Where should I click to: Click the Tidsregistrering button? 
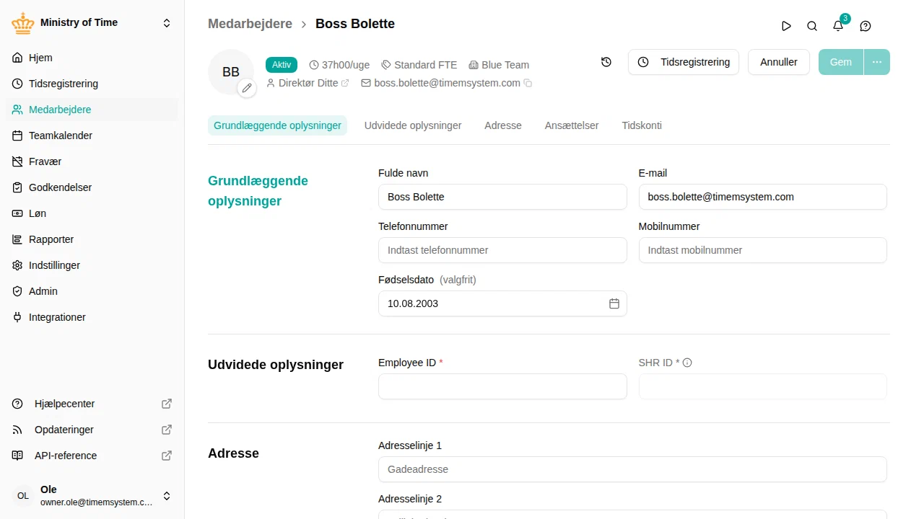684,62
